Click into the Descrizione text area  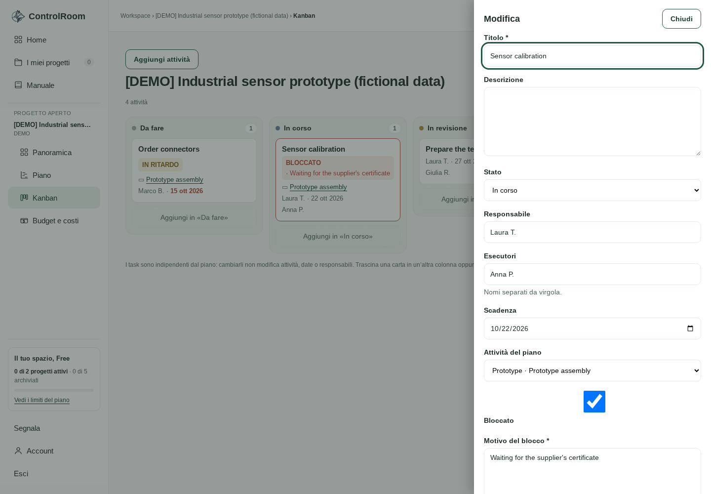coord(592,122)
